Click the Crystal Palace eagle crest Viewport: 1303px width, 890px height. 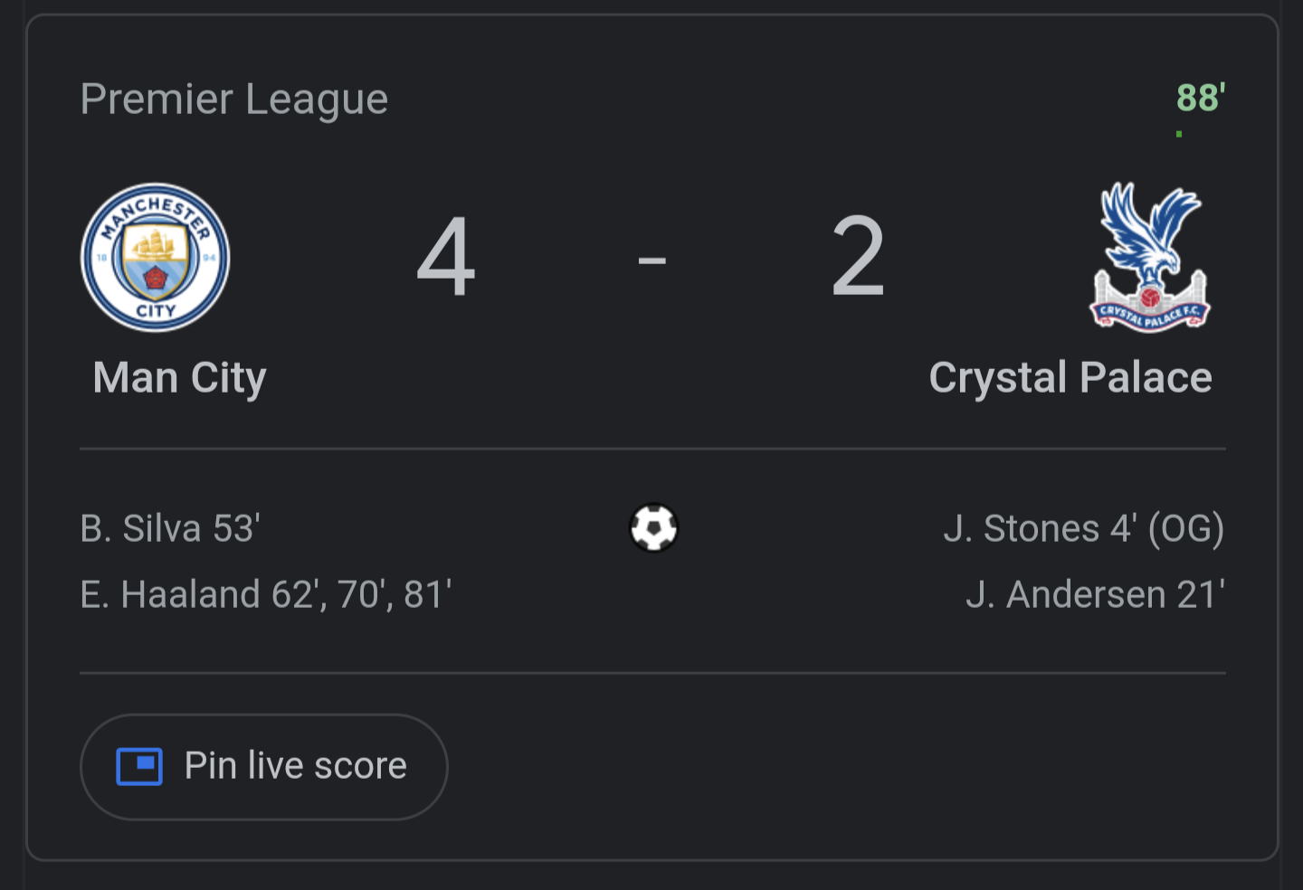pos(1150,258)
